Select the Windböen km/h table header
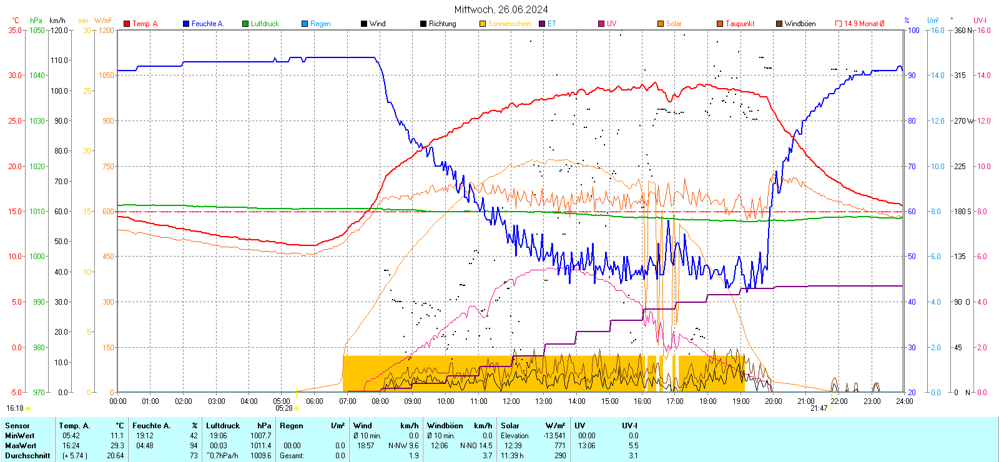Viewport: 999px width, 462px height. tap(459, 426)
